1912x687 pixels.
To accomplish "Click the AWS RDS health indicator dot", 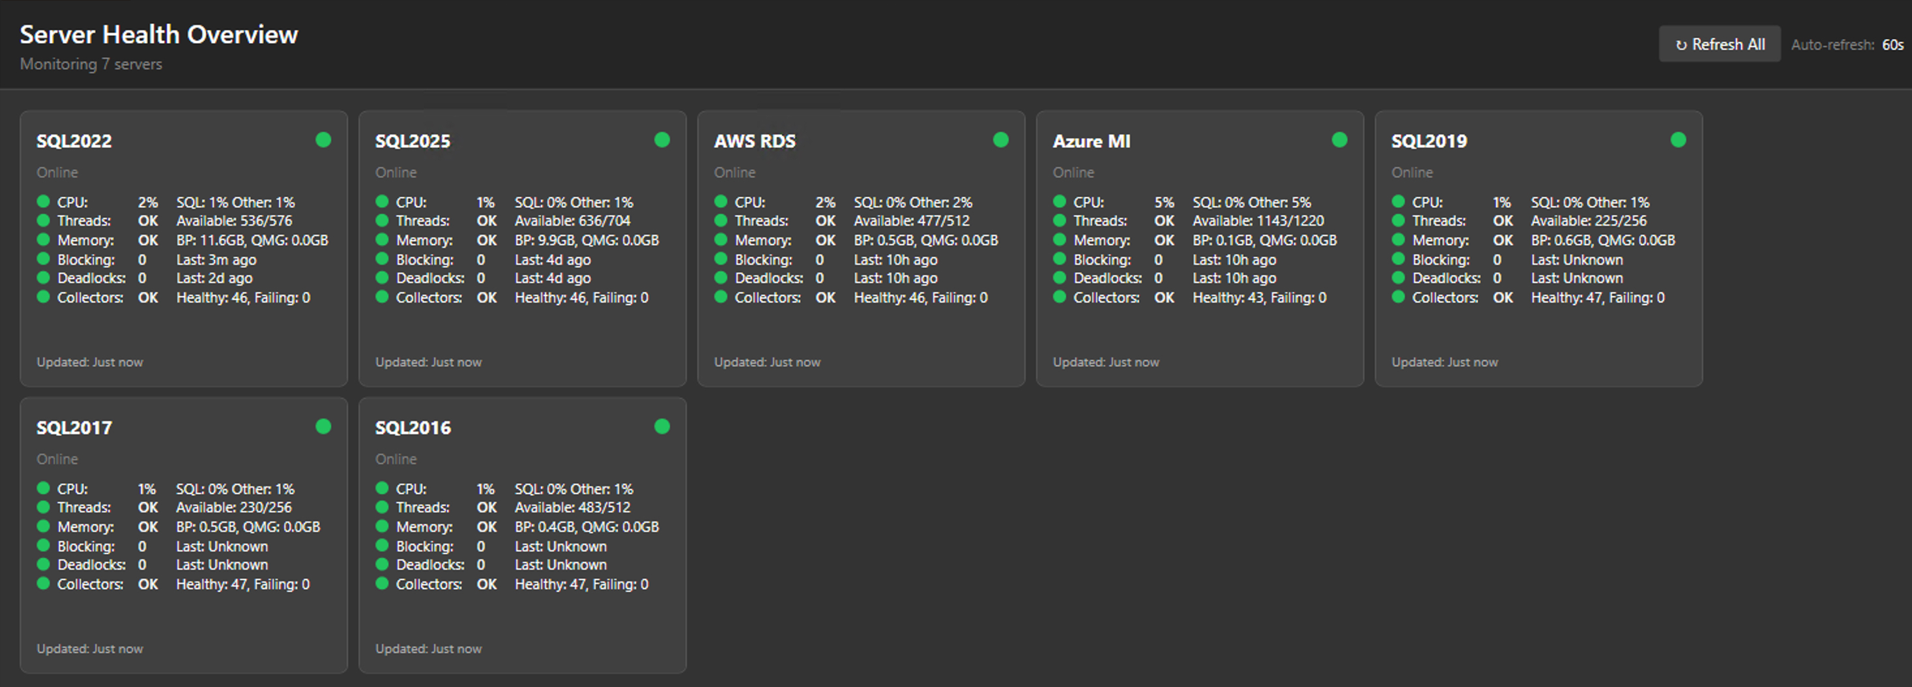I will (1000, 139).
